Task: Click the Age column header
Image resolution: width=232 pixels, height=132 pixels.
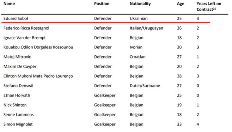Action: (180, 4)
